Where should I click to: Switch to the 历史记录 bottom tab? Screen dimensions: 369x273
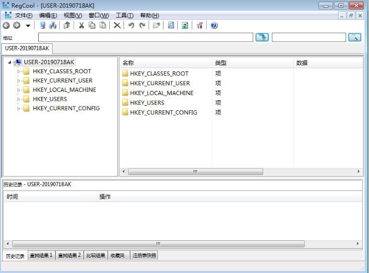point(15,256)
